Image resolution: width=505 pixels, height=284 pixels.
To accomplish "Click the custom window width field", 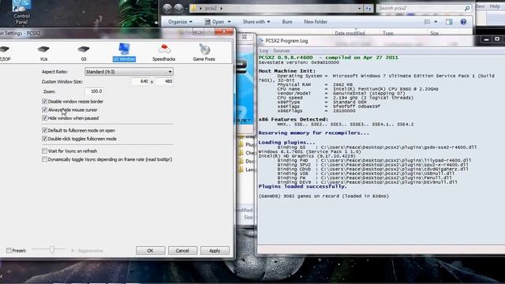I will tap(140, 81).
